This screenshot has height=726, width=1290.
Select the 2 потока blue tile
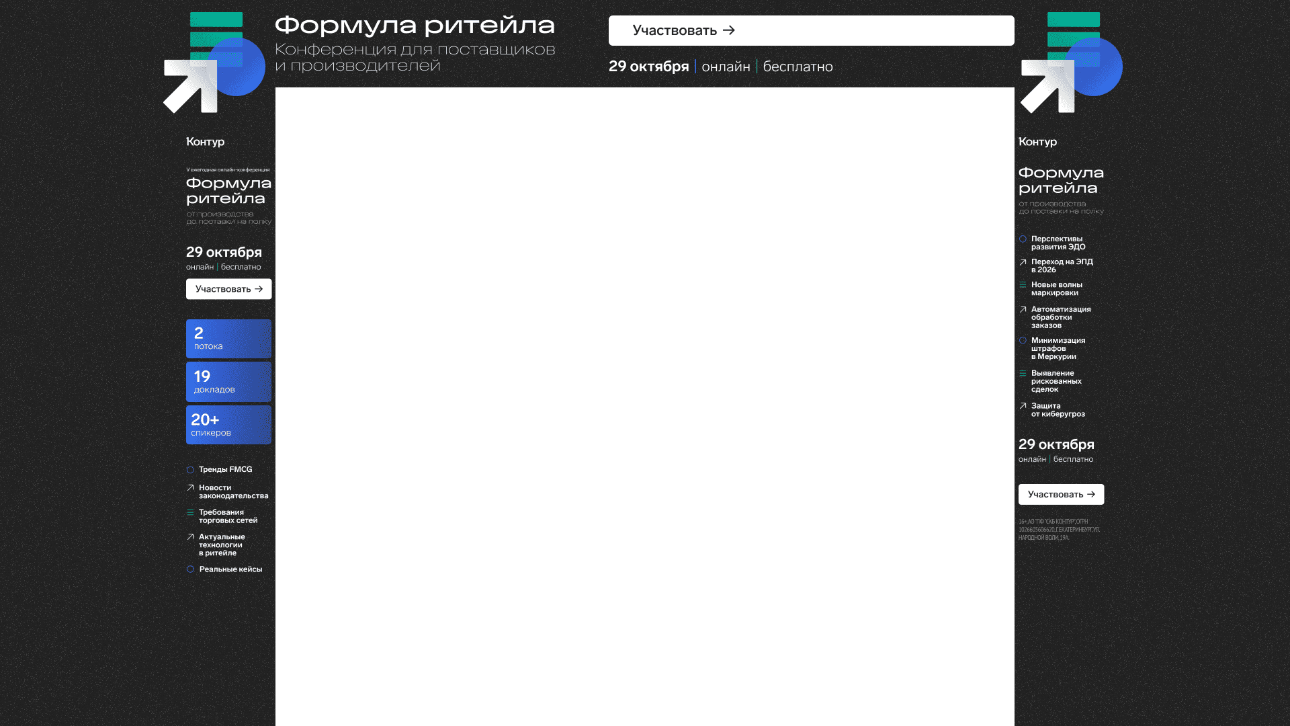point(228,339)
